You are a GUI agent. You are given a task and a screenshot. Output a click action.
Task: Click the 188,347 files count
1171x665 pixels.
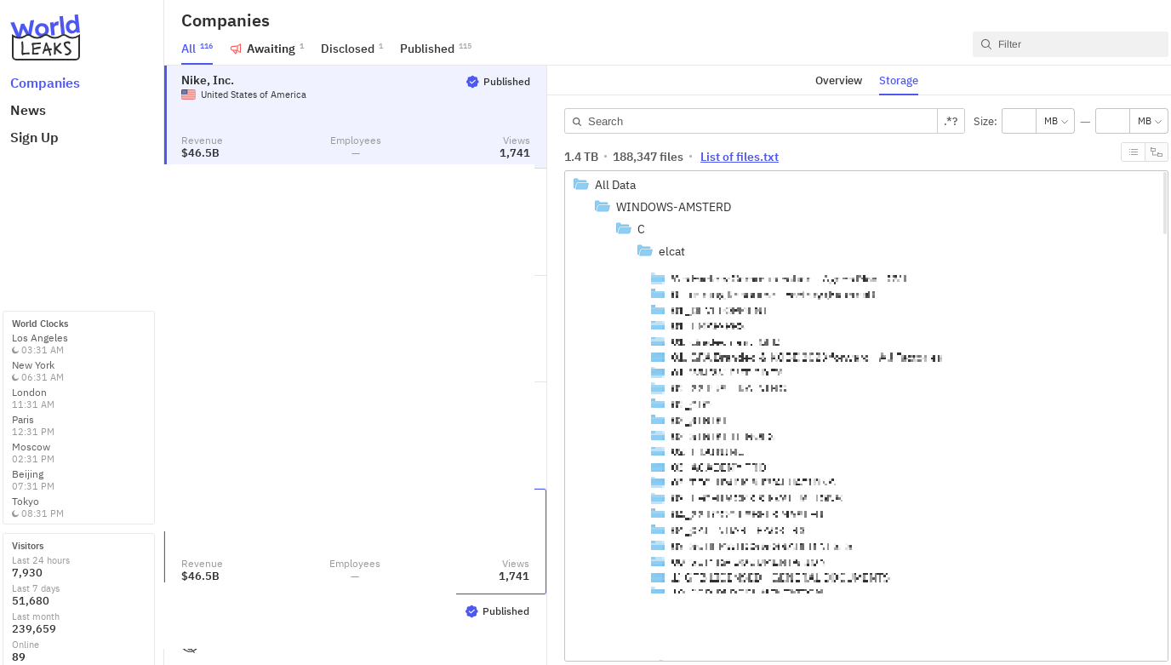click(x=648, y=157)
